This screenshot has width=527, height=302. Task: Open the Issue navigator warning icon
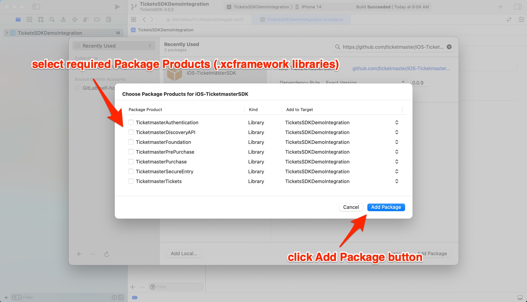[x=63, y=19]
